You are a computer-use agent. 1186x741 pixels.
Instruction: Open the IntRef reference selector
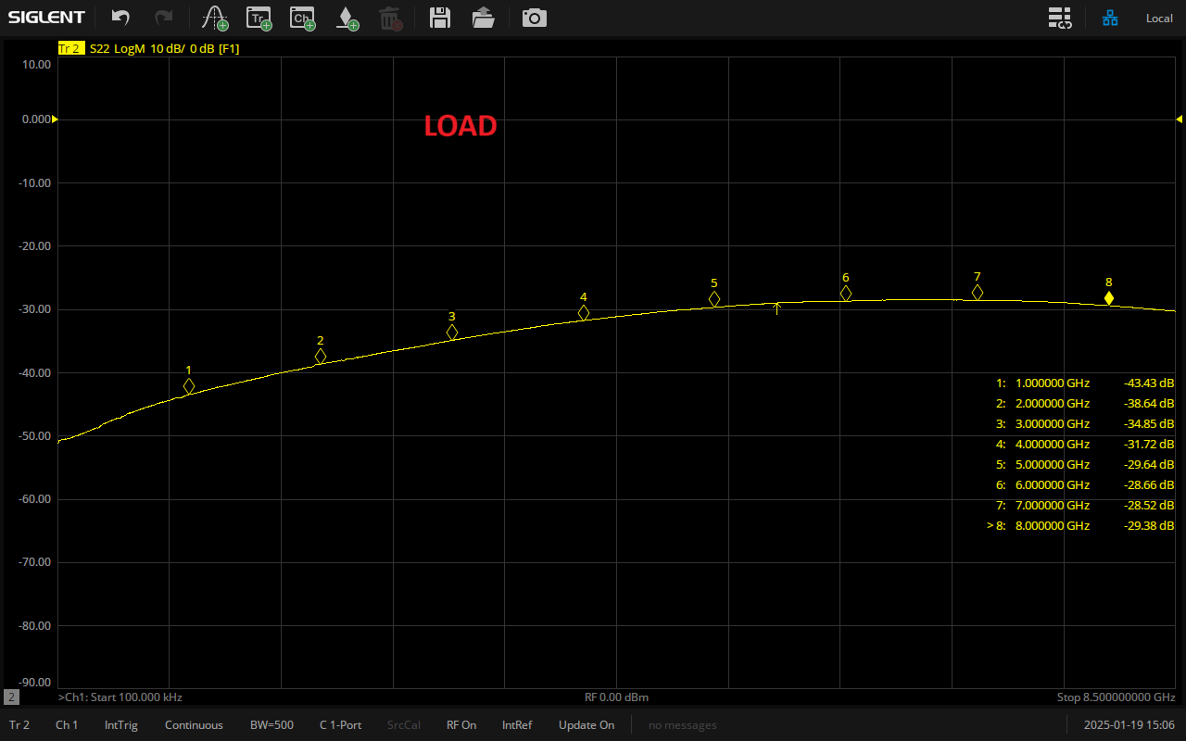517,725
